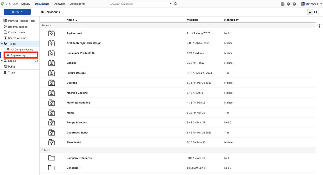This screenshot has height=175, width=323.
Task: Open the Create document menu
Action: (x=17, y=12)
